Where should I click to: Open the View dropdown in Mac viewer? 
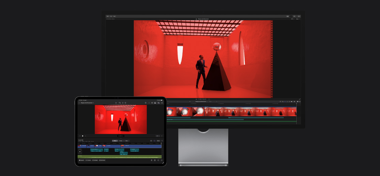[298, 19]
